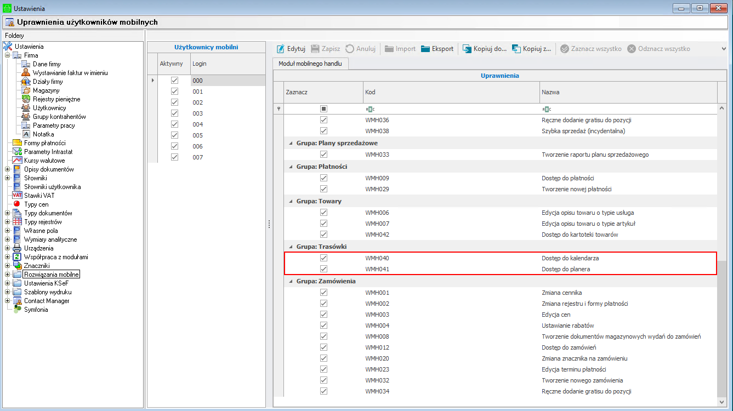The height and width of the screenshot is (411, 733).
Task: Select Wystawianie faktur w imieniu icon
Action: point(26,73)
